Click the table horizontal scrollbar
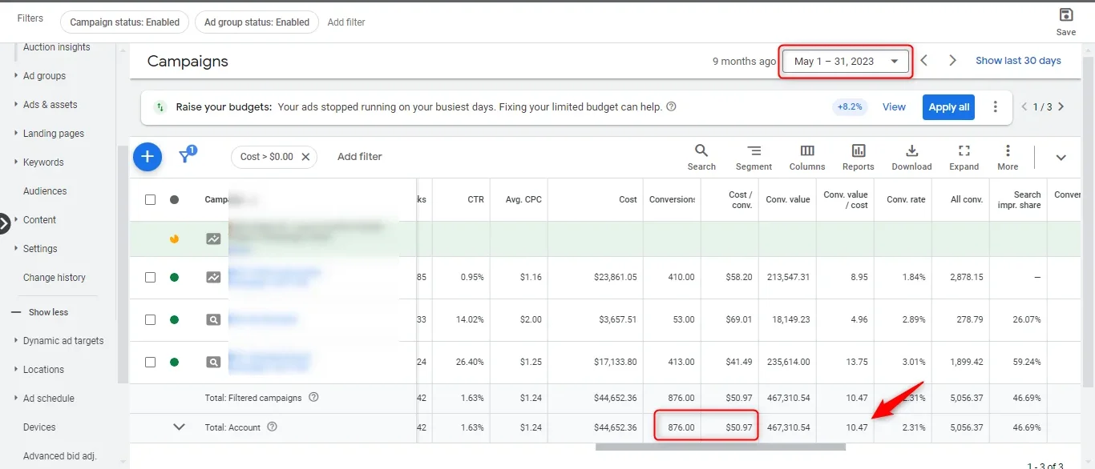The height and width of the screenshot is (469, 1095). 721,447
